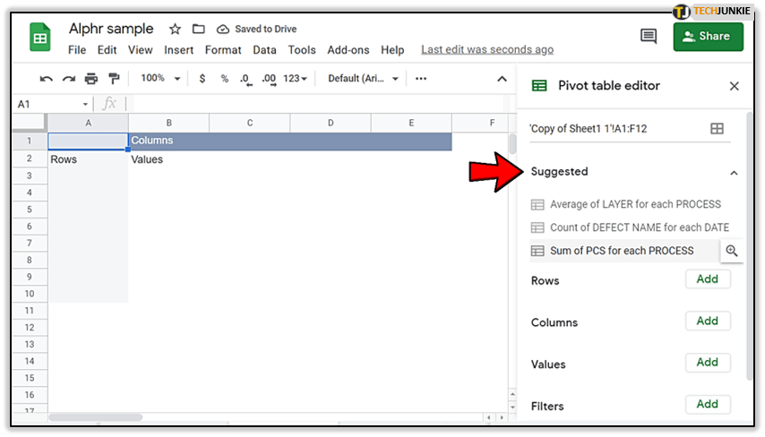Open the more number formats 123 dropdown
Image resolution: width=765 pixels, height=437 pixels.
tap(295, 79)
